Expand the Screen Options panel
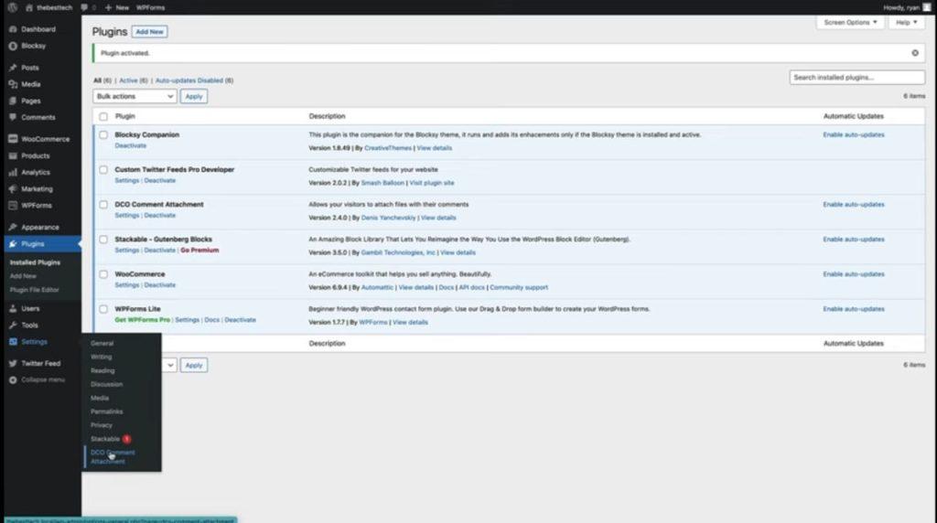937x523 pixels. (850, 22)
